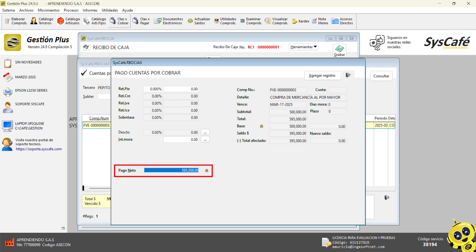Screen dimensions: 476x252
Task: Open the Kardex tool
Action: (300, 21)
